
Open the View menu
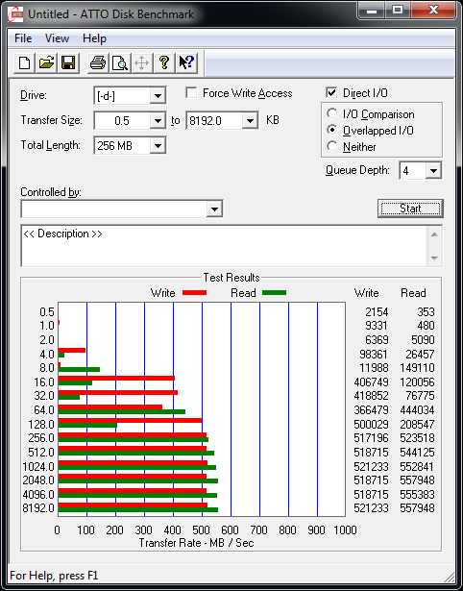click(x=57, y=38)
